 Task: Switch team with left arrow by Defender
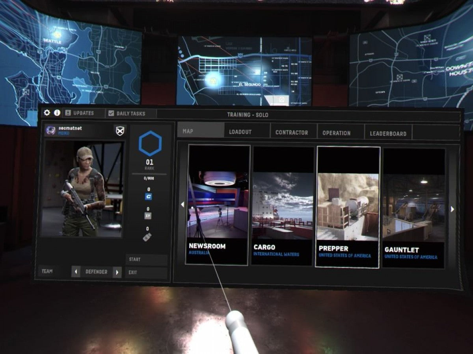coord(76,272)
